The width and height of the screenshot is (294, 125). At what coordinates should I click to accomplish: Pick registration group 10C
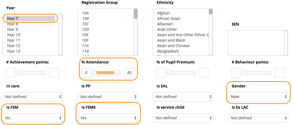(x=85, y=24)
